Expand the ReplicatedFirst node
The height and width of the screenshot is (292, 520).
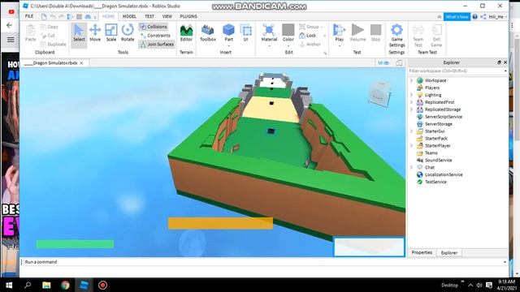412,102
